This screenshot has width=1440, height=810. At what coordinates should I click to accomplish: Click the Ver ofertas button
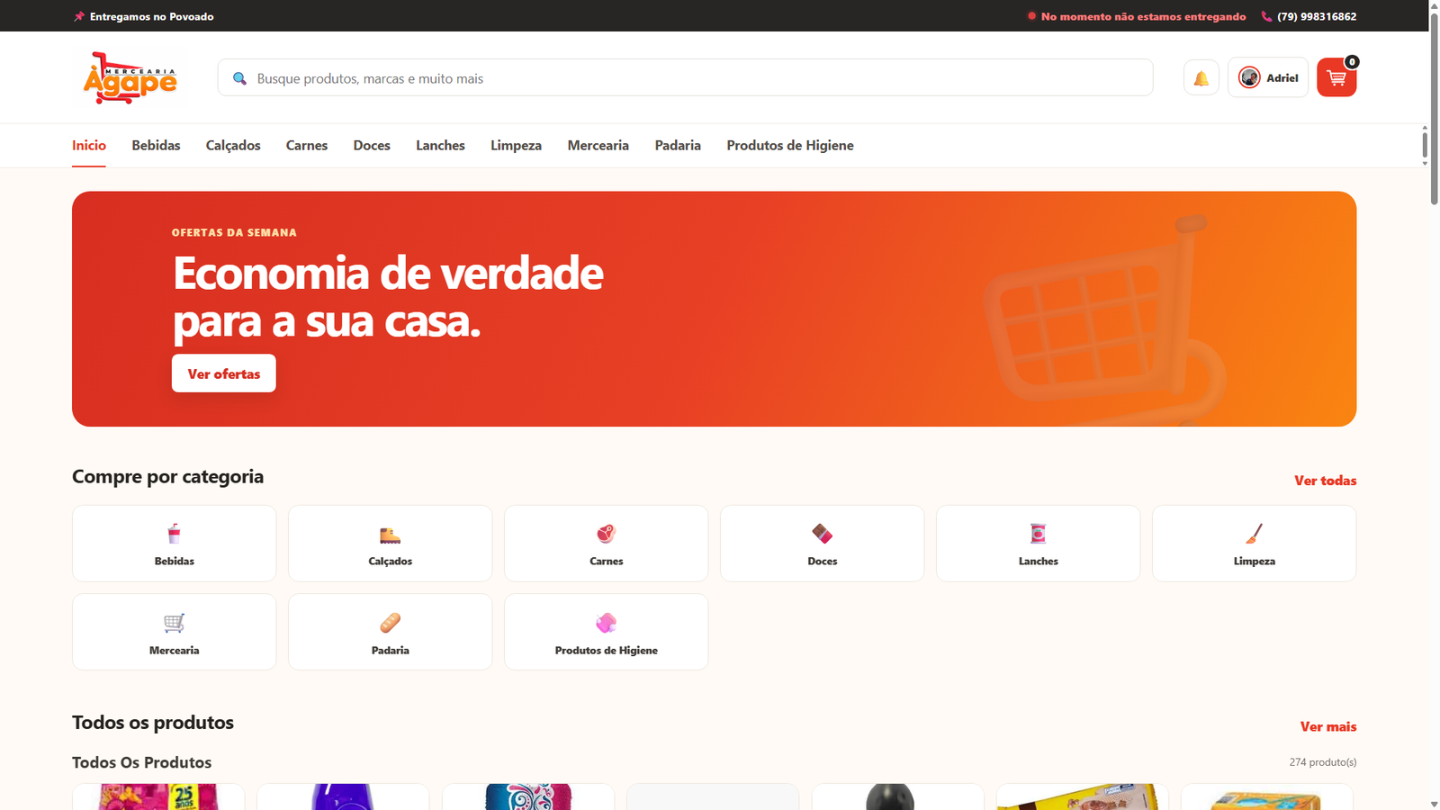[x=224, y=373]
